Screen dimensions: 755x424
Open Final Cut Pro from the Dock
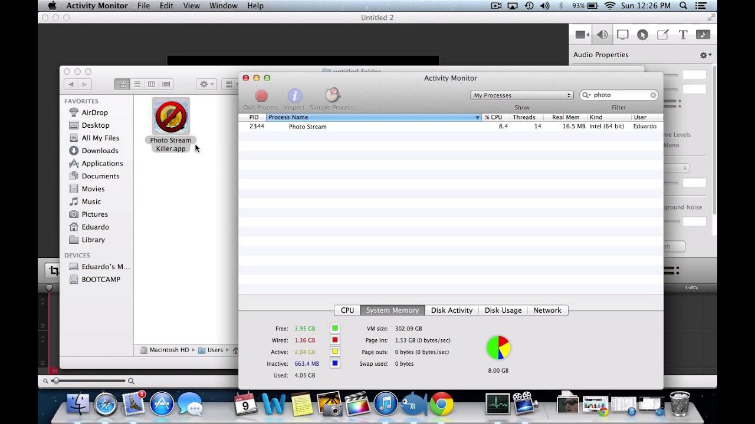(357, 405)
